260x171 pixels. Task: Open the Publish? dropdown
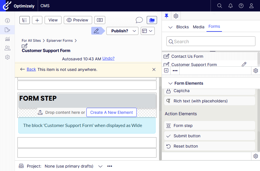tap(122, 31)
